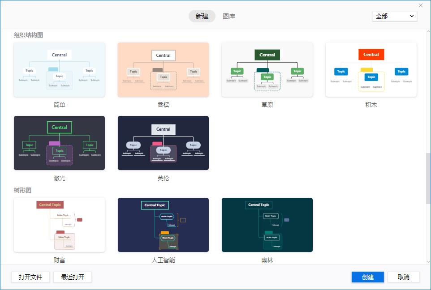
Task: Click the 财富 template label
Action: pyautogui.click(x=60, y=260)
